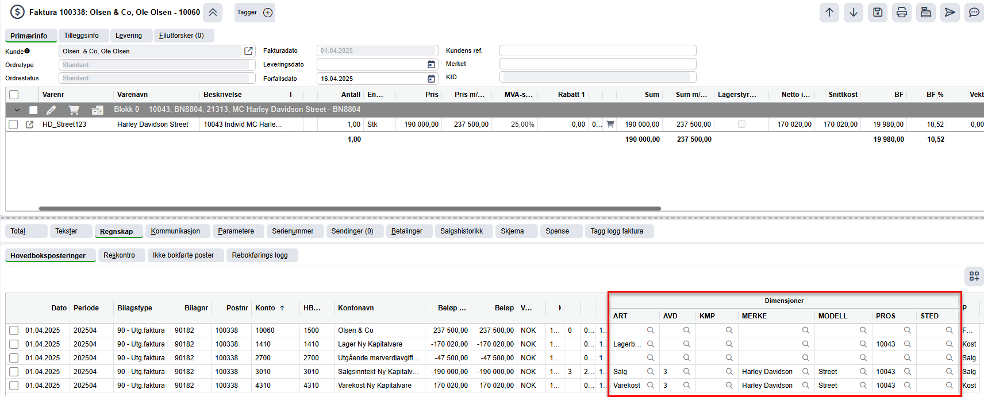984x397 pixels.
Task: Go to previous invoice with up arrow
Action: (x=829, y=12)
